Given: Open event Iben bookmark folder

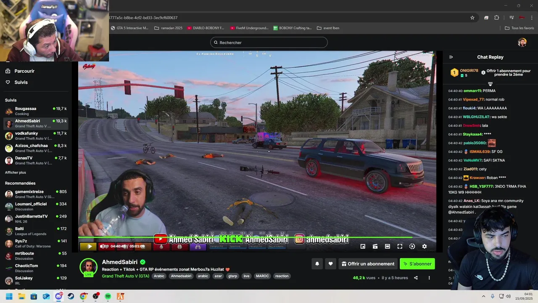Looking at the screenshot, I should [328, 28].
